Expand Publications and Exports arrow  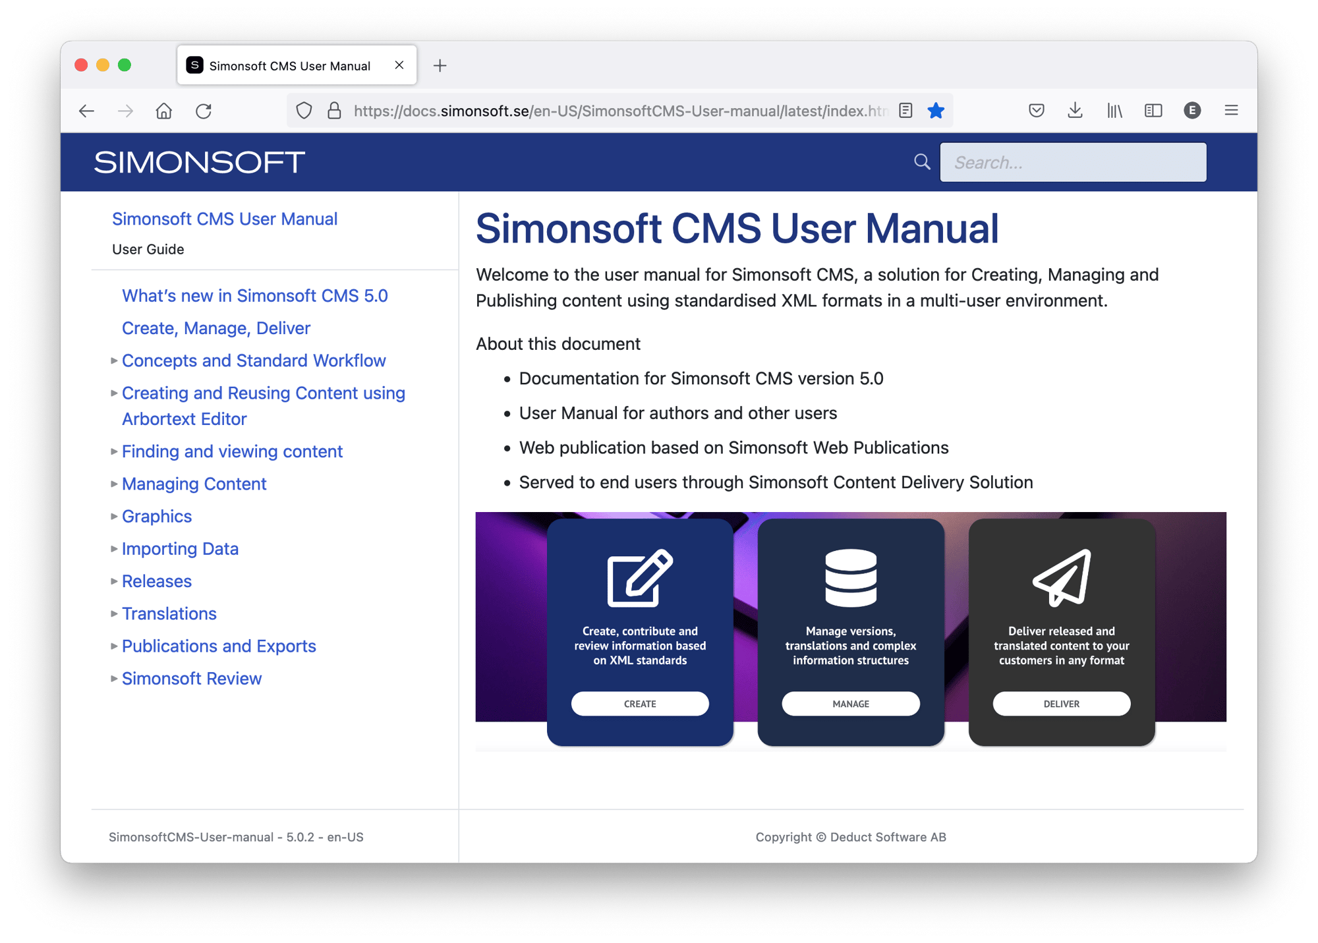point(114,646)
